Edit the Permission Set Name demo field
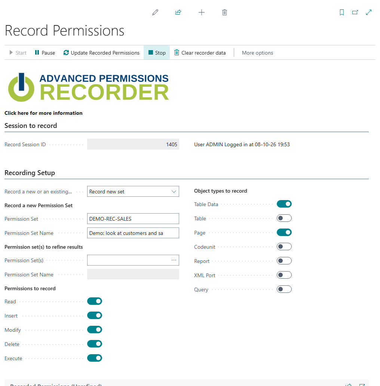 (x=133, y=233)
